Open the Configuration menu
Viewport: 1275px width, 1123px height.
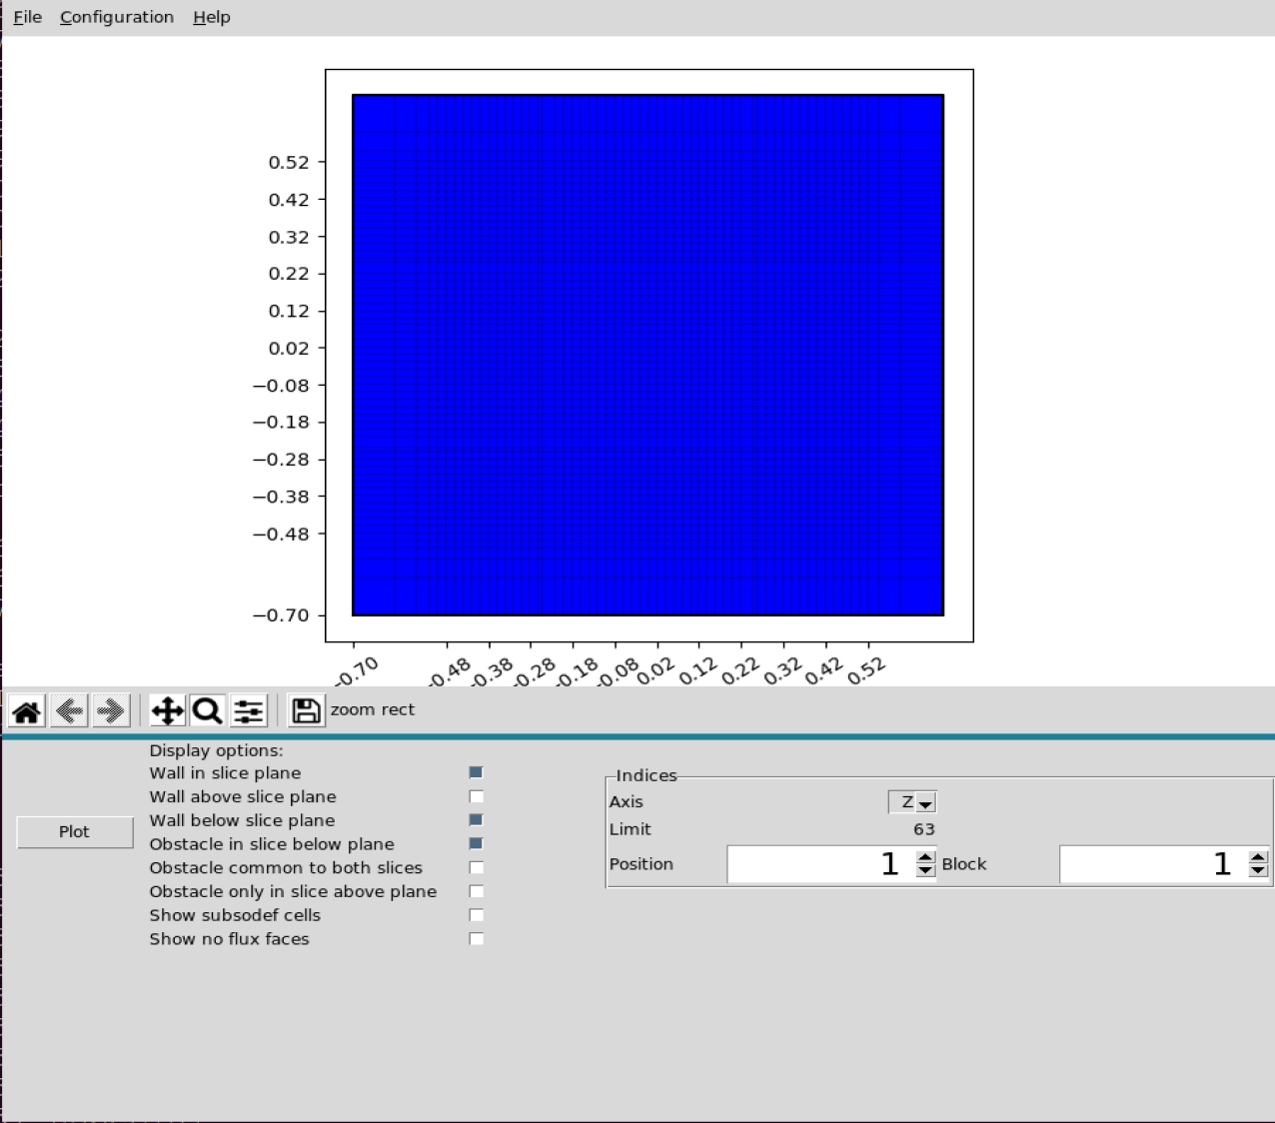117,17
